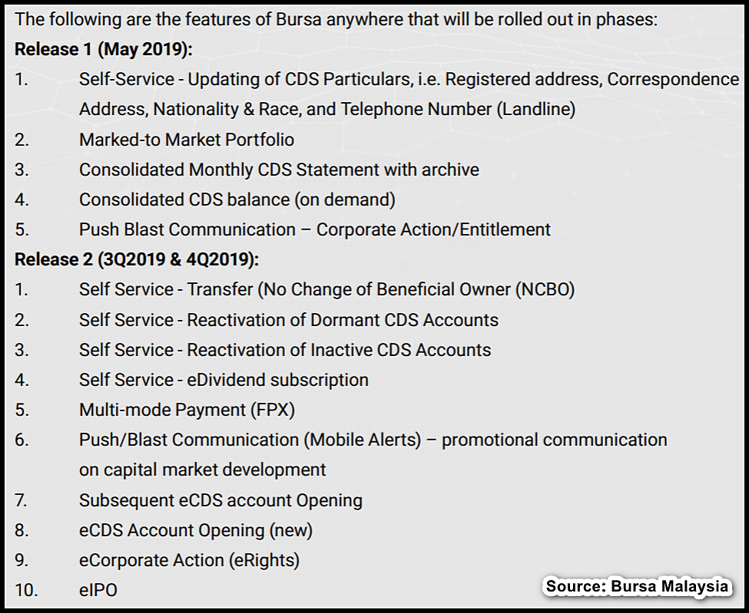Click the introductory sentence about Bursa anywhere
This screenshot has height=613, width=749.
(336, 19)
